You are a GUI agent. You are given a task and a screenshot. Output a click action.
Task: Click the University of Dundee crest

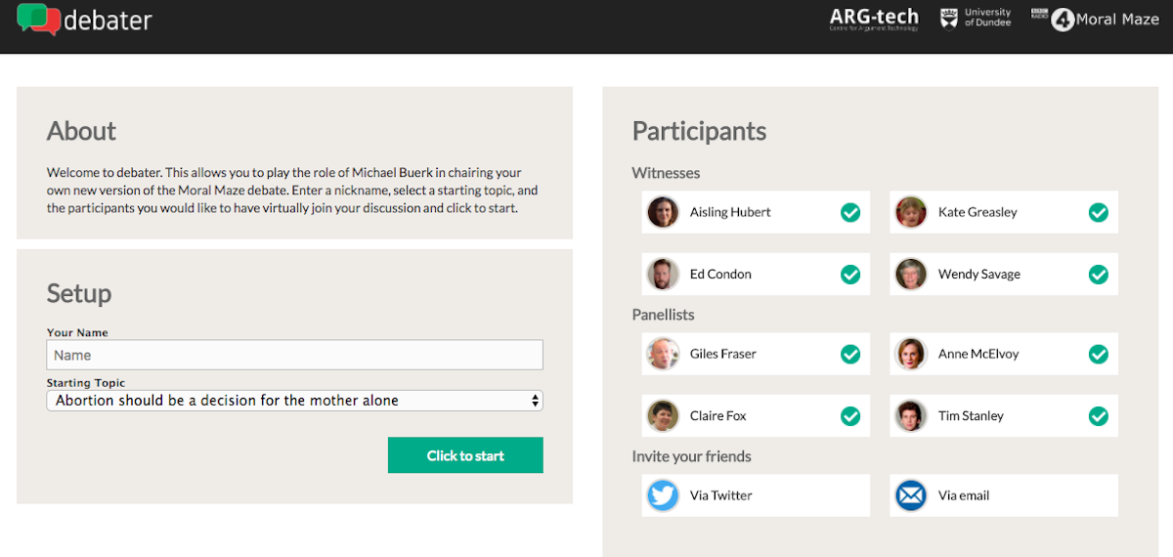click(948, 19)
